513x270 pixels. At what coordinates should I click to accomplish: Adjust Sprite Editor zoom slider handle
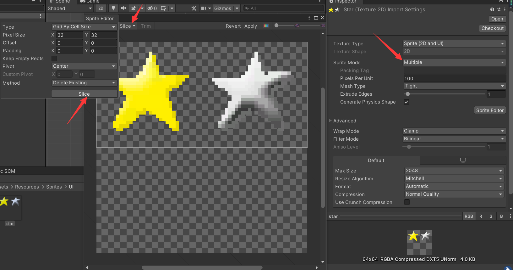click(276, 25)
